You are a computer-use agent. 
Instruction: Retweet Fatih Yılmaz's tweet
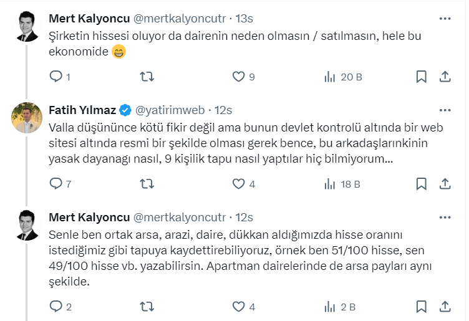(147, 184)
